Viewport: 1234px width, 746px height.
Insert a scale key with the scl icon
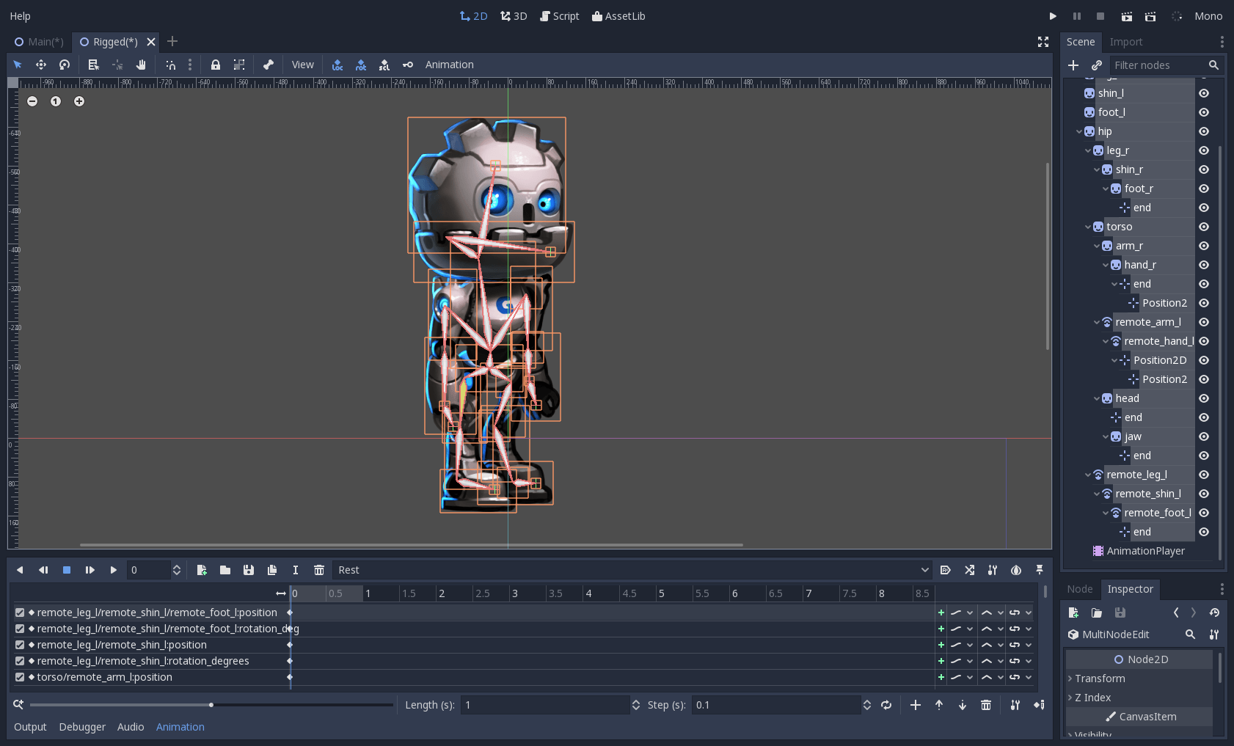(x=384, y=65)
